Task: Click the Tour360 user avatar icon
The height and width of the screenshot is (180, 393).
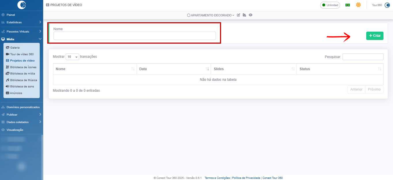Action: (x=387, y=5)
